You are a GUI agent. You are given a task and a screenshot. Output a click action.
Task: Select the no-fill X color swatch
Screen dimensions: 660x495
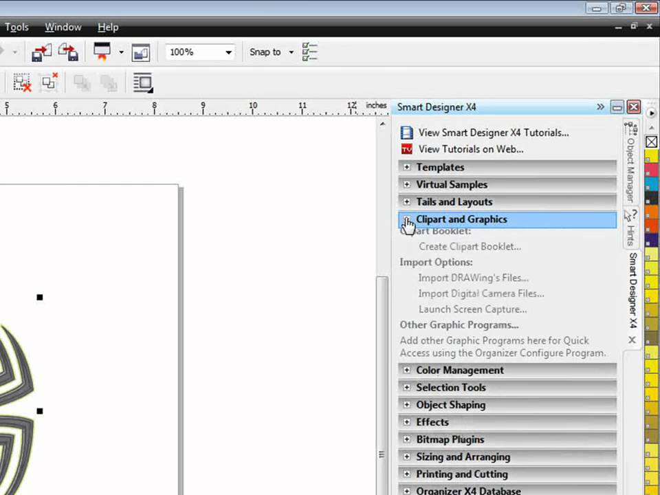pyautogui.click(x=651, y=142)
